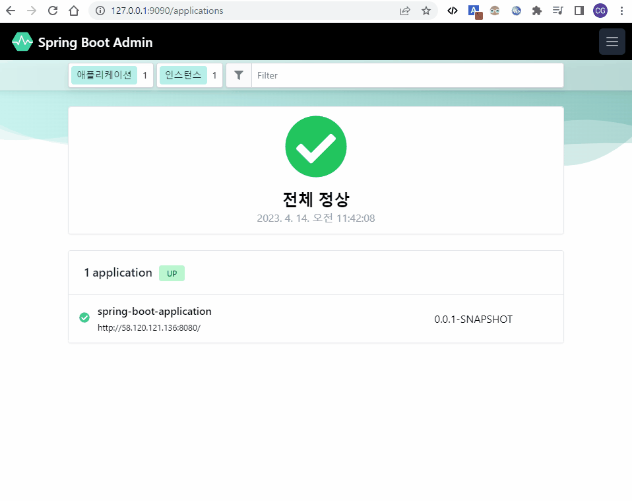Share this page icon in address bar
Image resolution: width=632 pixels, height=501 pixels.
point(405,11)
